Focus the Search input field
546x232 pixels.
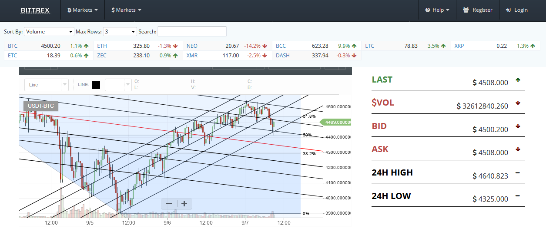pos(192,31)
